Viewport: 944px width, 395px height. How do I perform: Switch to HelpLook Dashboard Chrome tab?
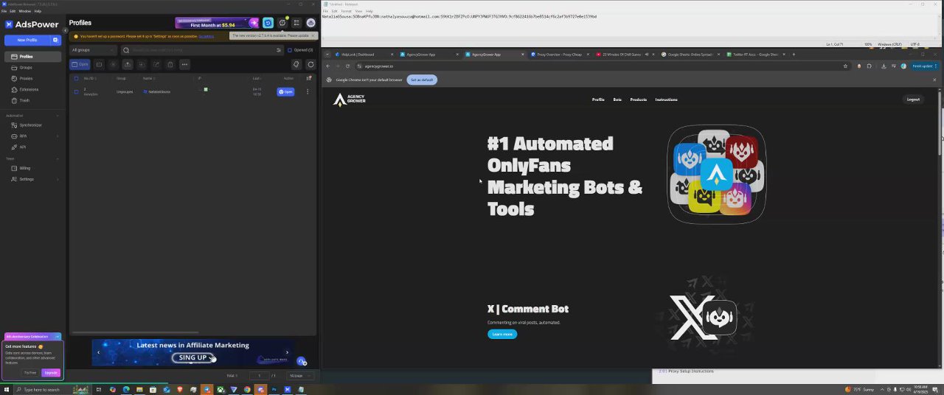coord(363,55)
